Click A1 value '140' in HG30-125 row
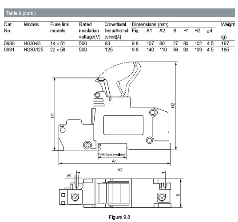Image resolution: width=238 pixels, height=222 pixels. 150,50
